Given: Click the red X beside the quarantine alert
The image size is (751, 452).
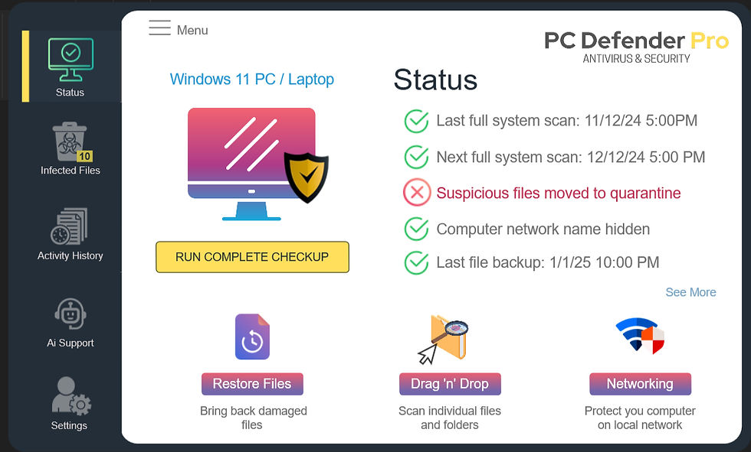Looking at the screenshot, I should pos(416,193).
